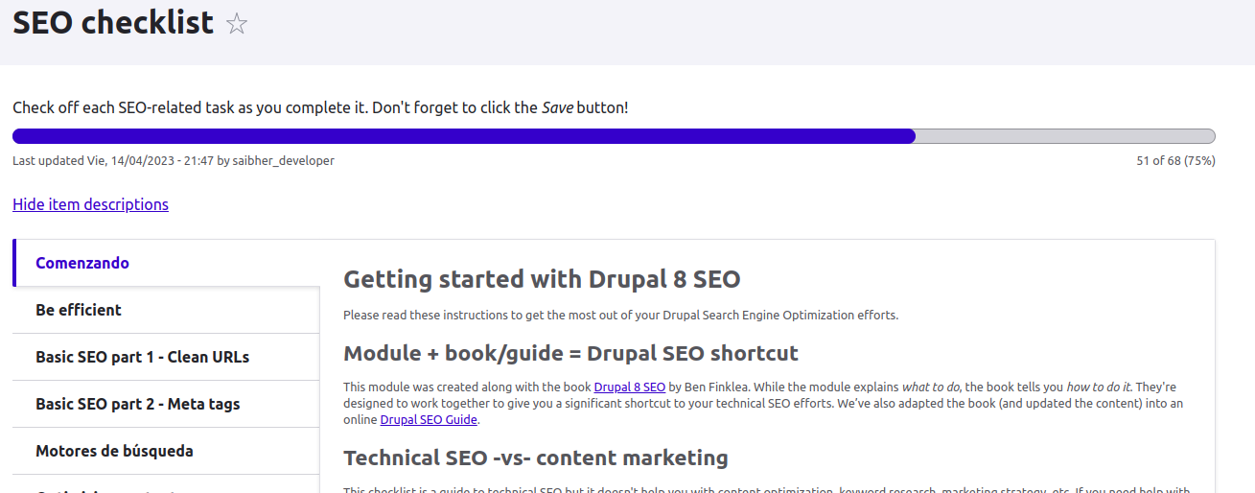The width and height of the screenshot is (1255, 493).
Task: Open Basic SEO part 2 - Meta tags tab
Action: [137, 404]
